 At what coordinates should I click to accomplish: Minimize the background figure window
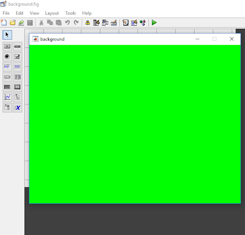click(x=198, y=39)
